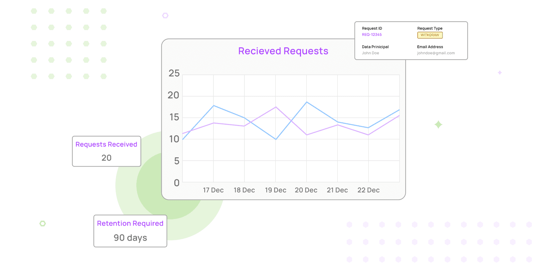Open the Requests Received card
This screenshot has width=540, height=270.
click(106, 151)
